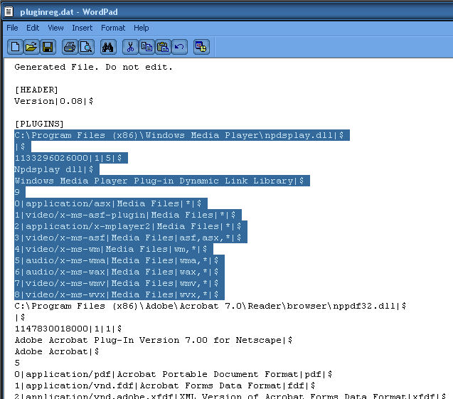Click the 'Npdsplay dll|$' line
The width and height of the screenshot is (453, 399).
coord(54,169)
